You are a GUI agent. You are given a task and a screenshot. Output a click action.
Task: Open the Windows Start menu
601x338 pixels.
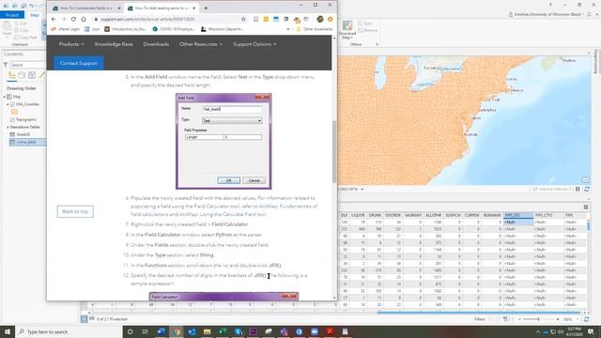click(8, 331)
